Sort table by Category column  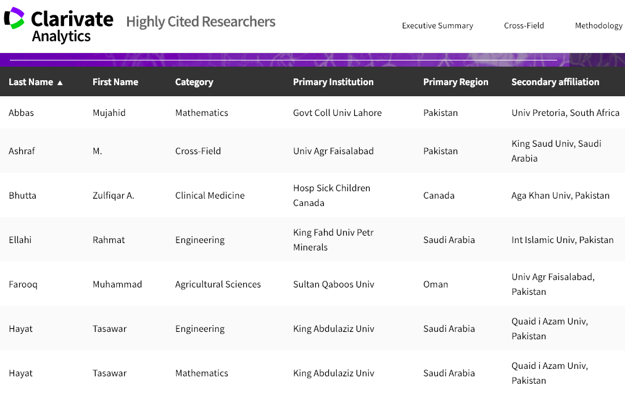194,82
